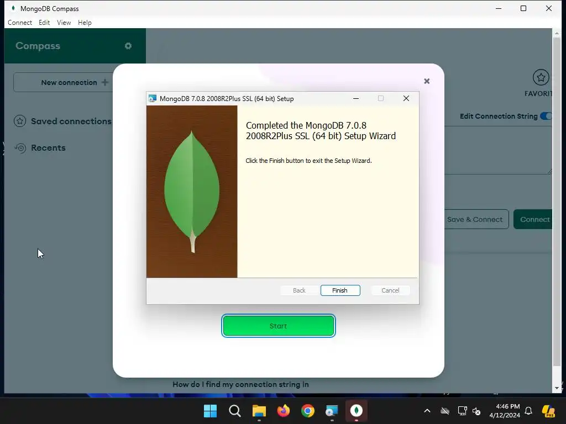Close the MongoDB Setup Wizard window
This screenshot has width=566, height=424.
coord(406,98)
